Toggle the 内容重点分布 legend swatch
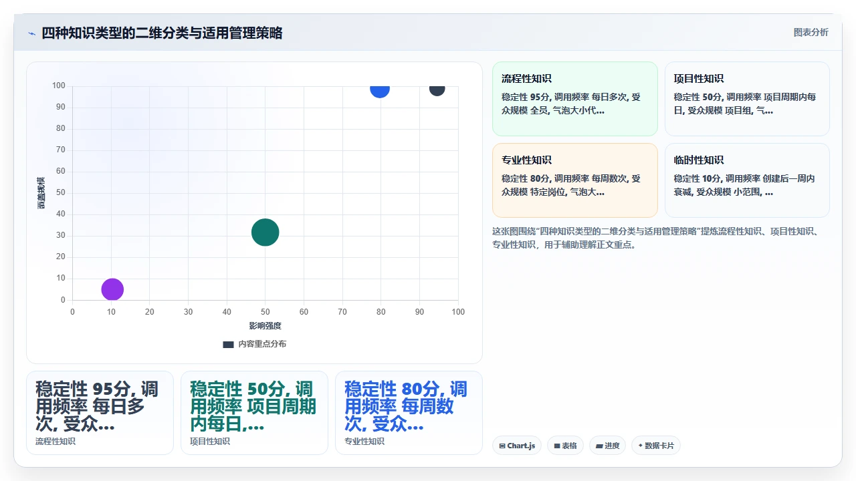 tap(228, 344)
